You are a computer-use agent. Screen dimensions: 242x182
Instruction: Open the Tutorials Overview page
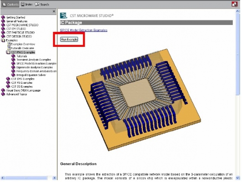click(x=22, y=48)
